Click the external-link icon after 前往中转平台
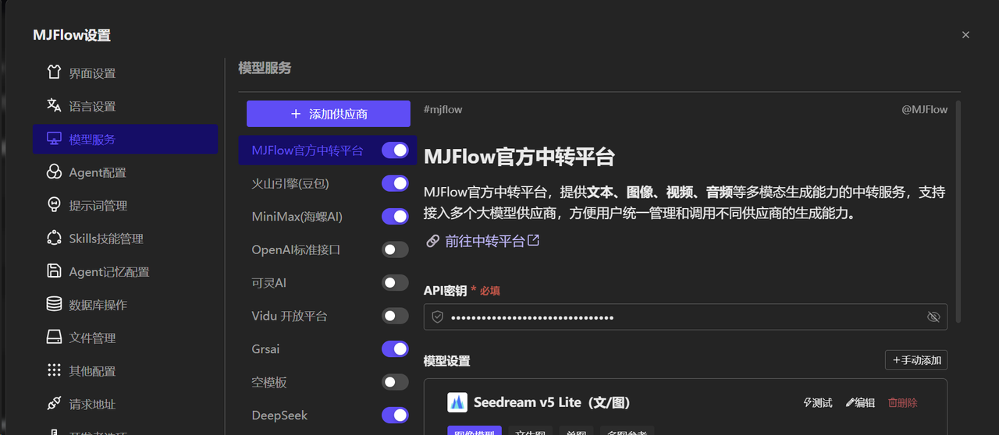This screenshot has width=999, height=435. (534, 241)
